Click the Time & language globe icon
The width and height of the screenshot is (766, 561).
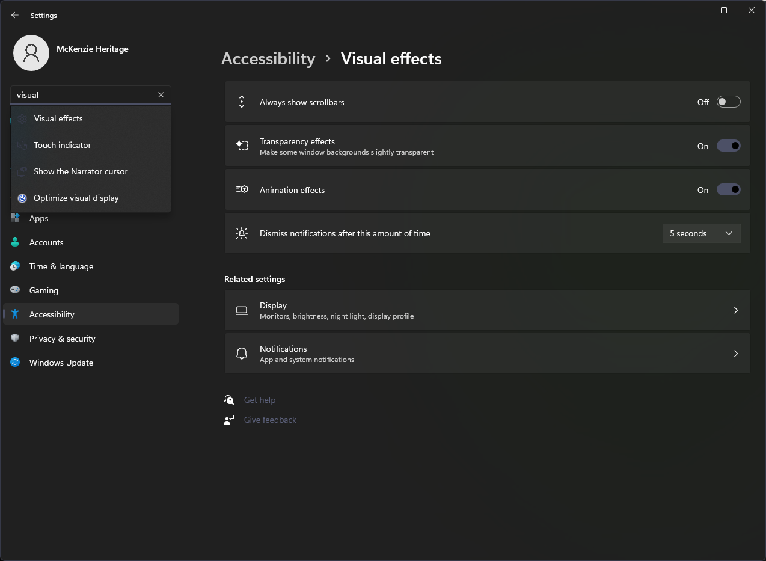[x=16, y=266]
